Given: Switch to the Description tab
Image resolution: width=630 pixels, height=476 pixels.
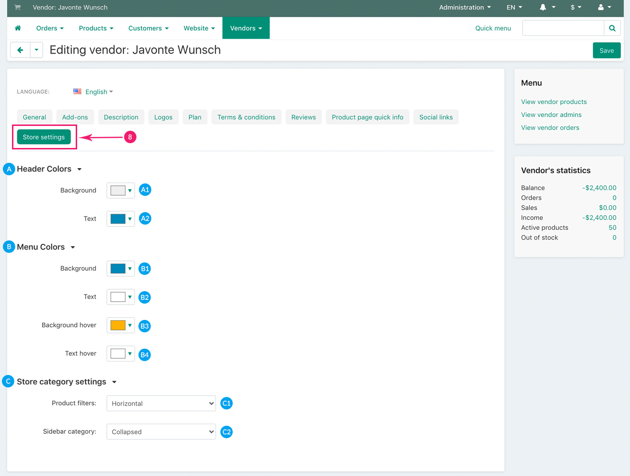Looking at the screenshot, I should click(x=121, y=117).
